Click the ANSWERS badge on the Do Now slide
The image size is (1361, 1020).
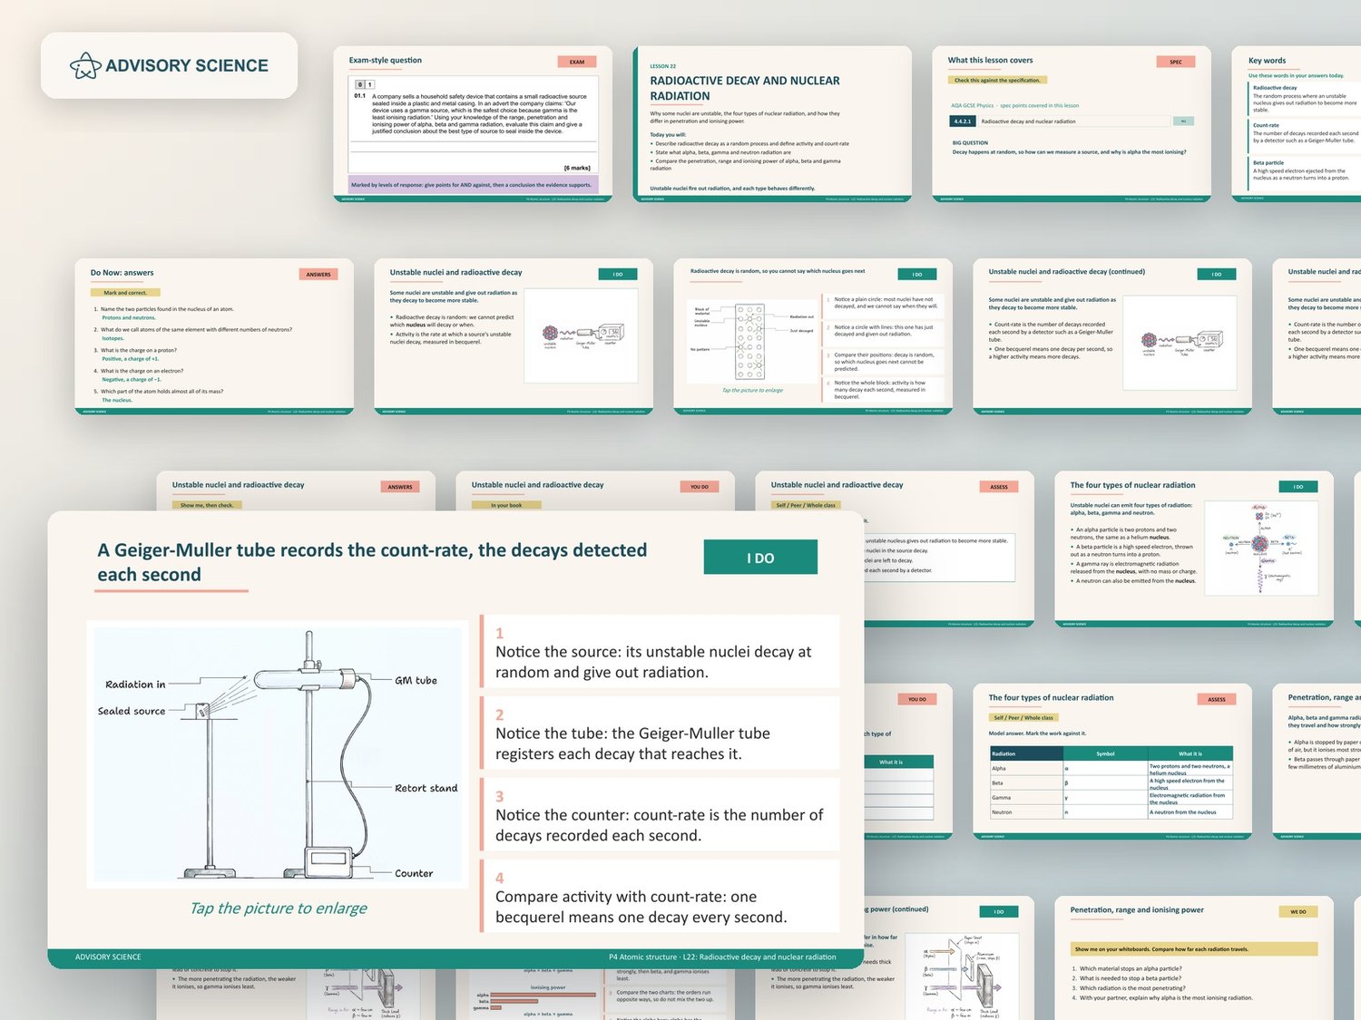(318, 274)
